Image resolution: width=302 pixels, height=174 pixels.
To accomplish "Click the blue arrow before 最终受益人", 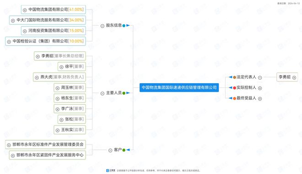I will 230,98.
